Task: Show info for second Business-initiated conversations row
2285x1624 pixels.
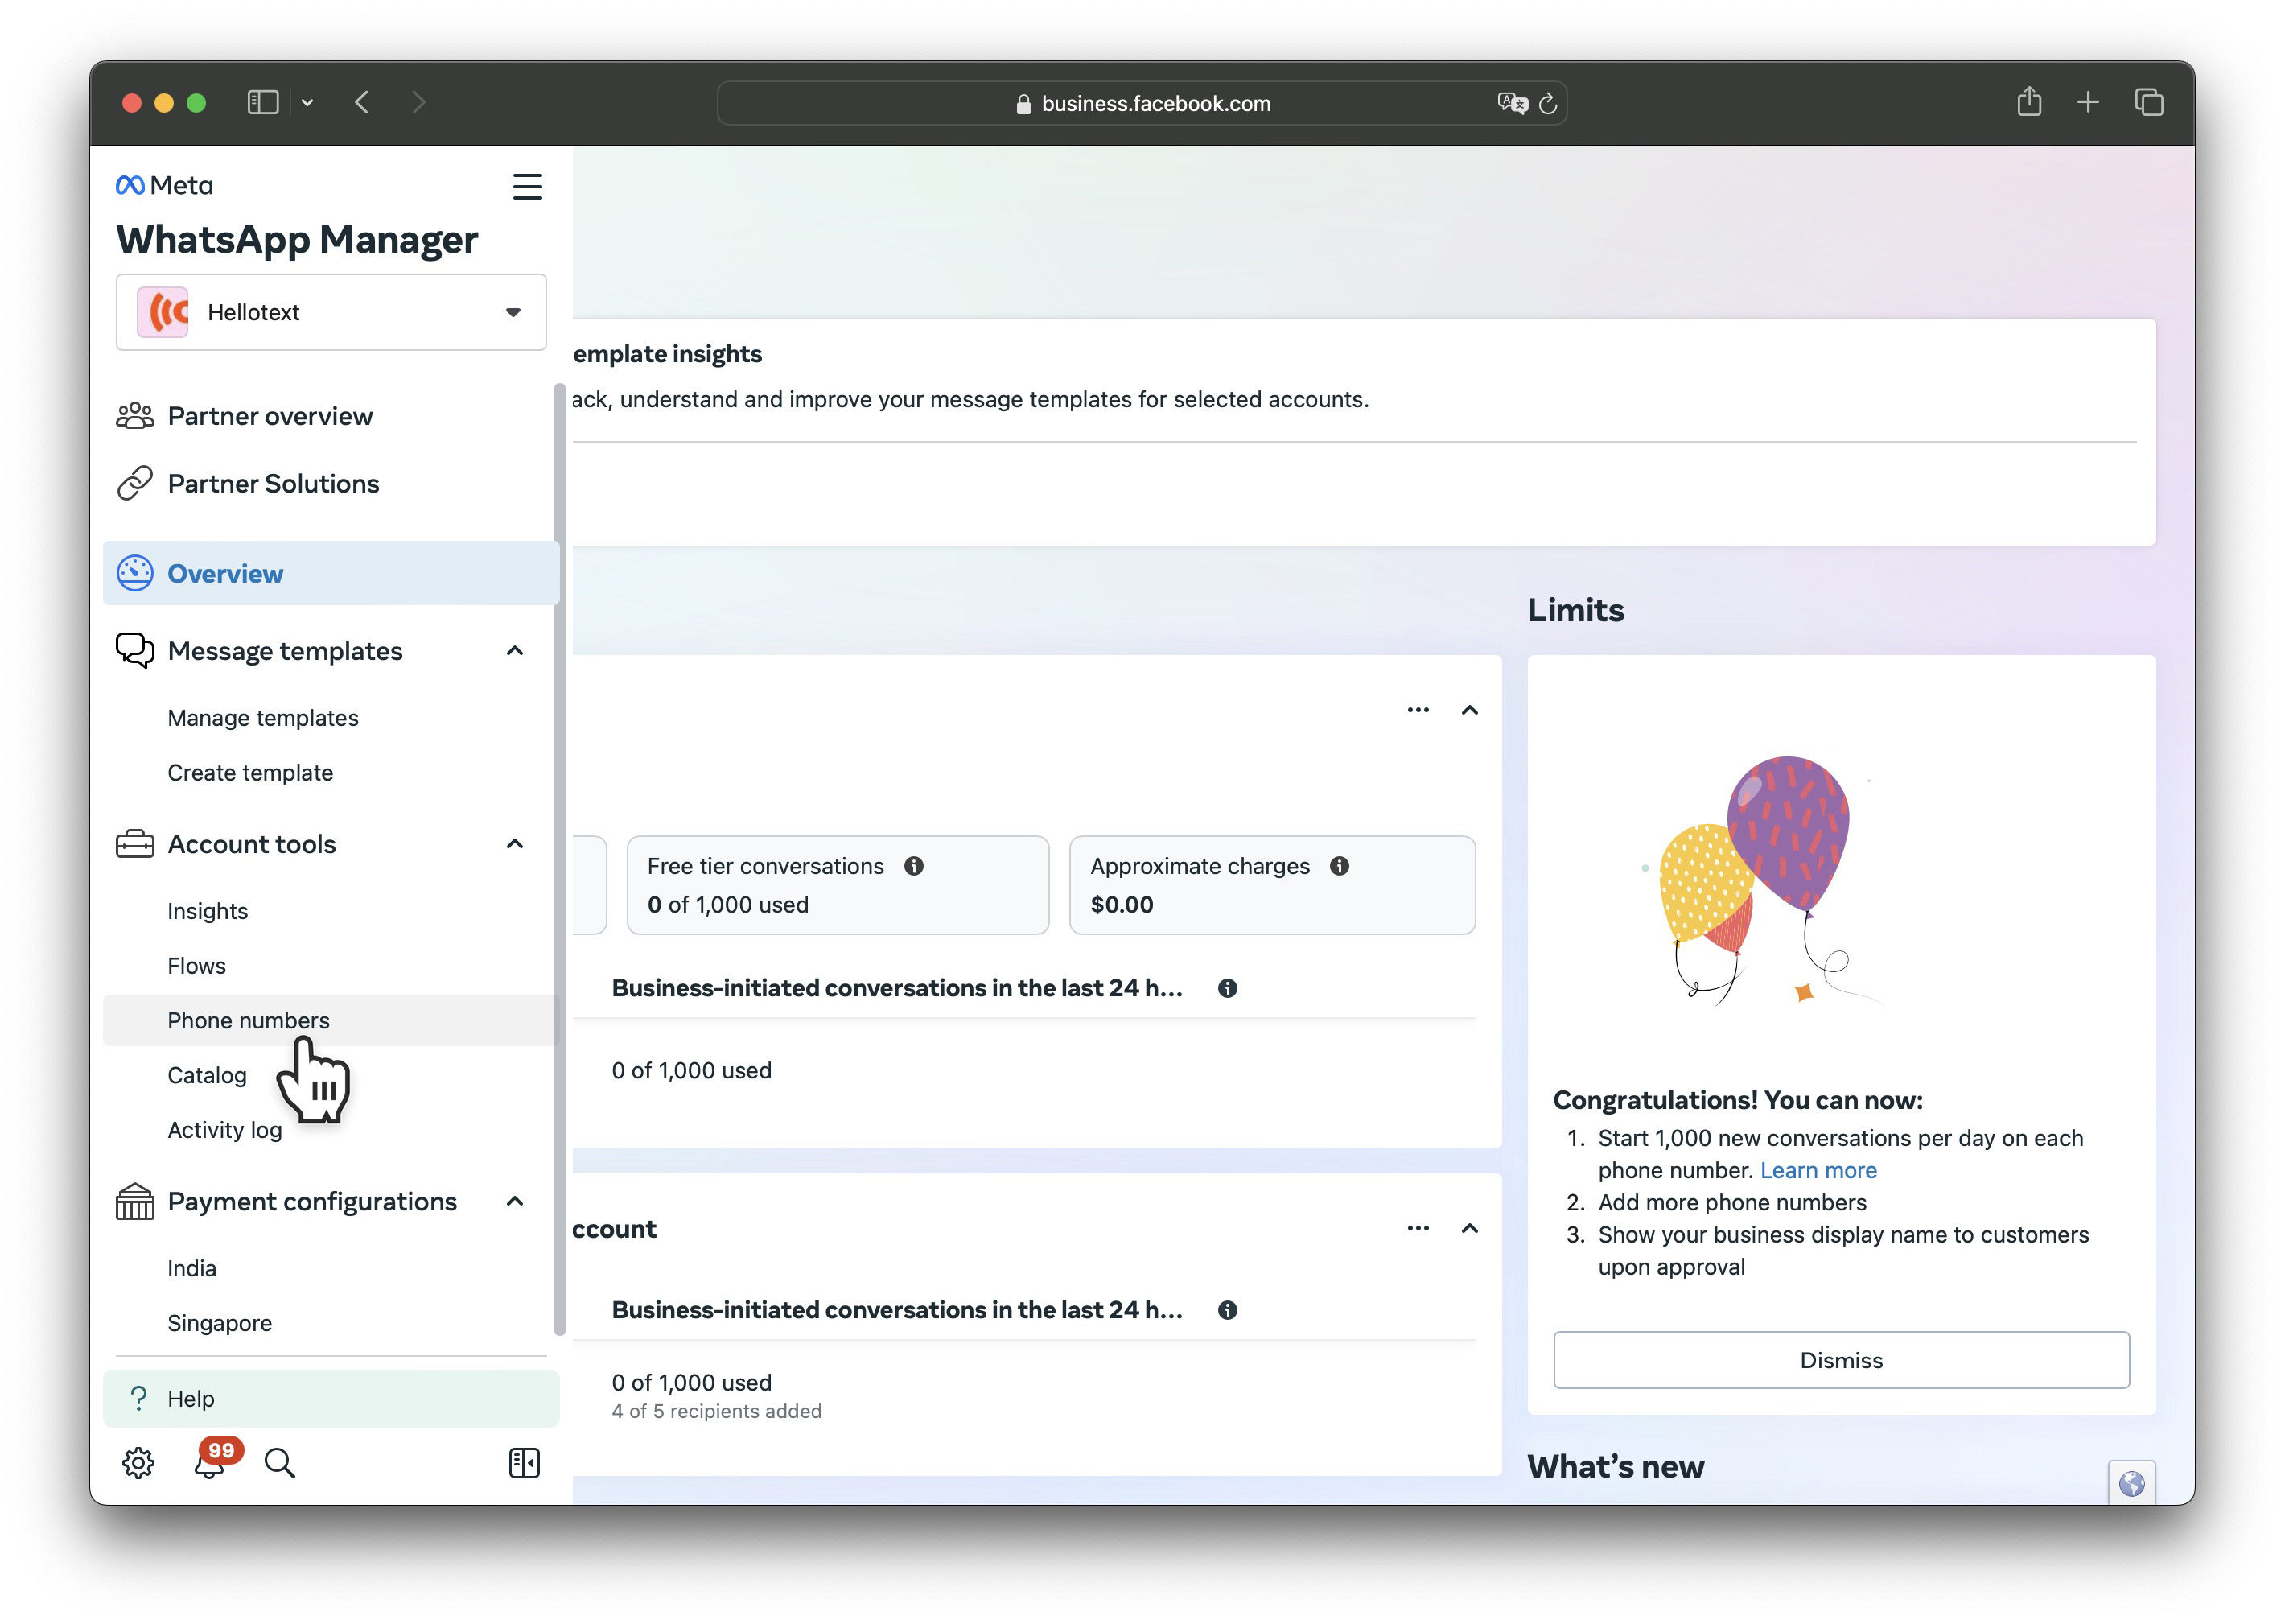Action: (1228, 1310)
